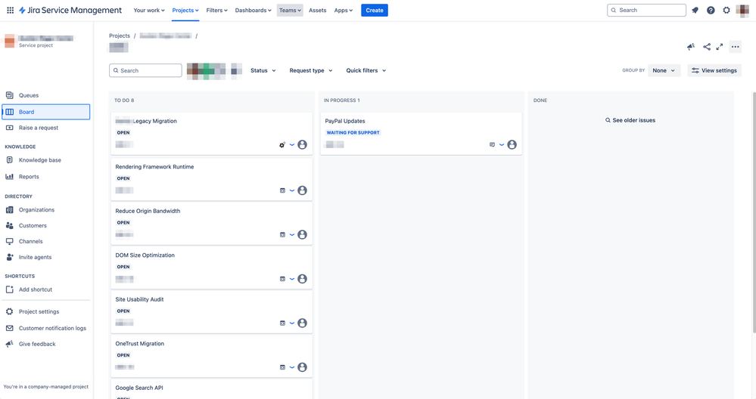Open the OneTrust Migration card

[212, 356]
